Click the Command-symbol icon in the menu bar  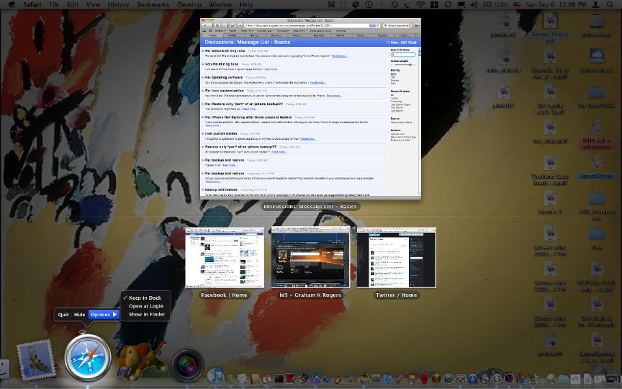pos(332,5)
